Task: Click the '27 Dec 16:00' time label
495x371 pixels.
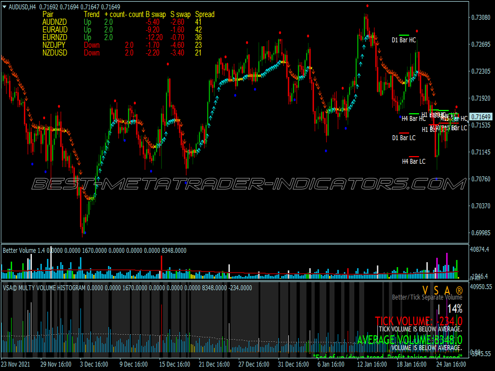Action: pos(254,364)
